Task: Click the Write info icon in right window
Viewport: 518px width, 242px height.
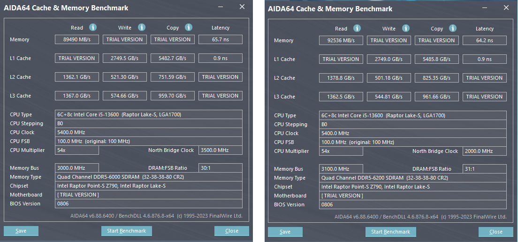Action: (x=406, y=29)
